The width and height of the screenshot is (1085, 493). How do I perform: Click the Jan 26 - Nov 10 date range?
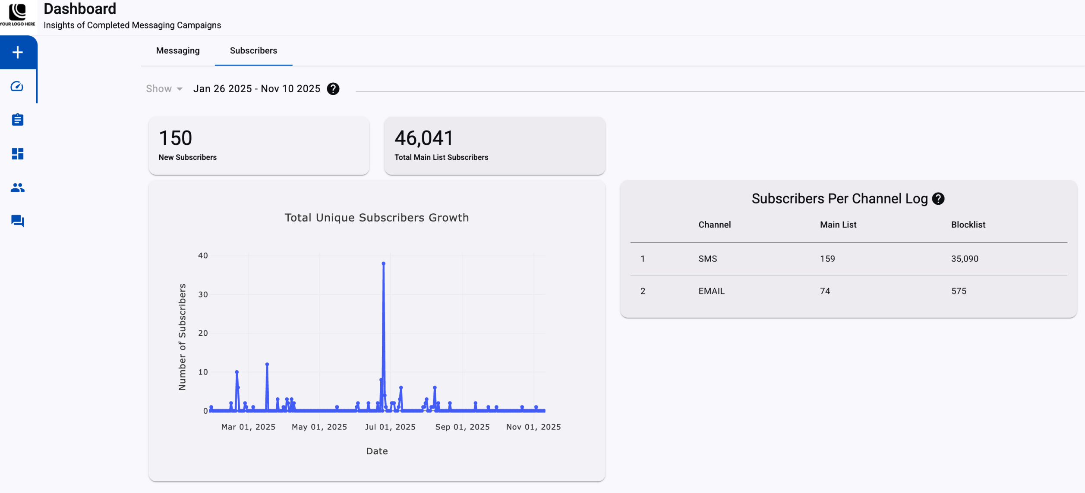click(x=256, y=89)
